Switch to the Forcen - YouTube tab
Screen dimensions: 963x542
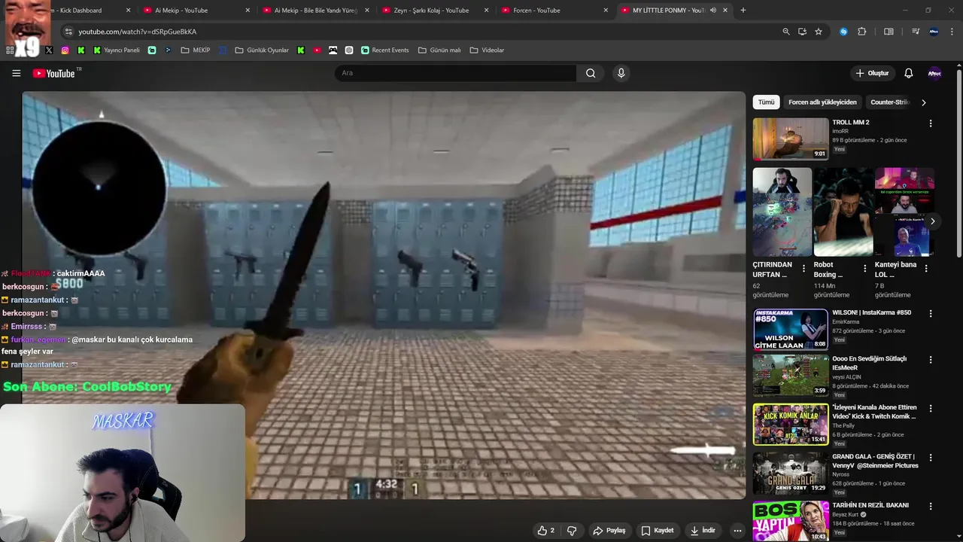pyautogui.click(x=555, y=11)
